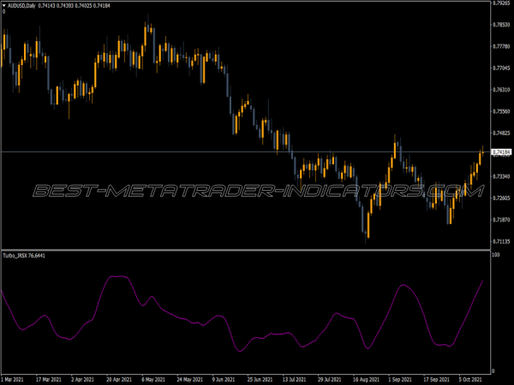Image resolution: width=514 pixels, height=385 pixels.
Task: Click the 0.71135 price axis label
Action: pos(501,242)
